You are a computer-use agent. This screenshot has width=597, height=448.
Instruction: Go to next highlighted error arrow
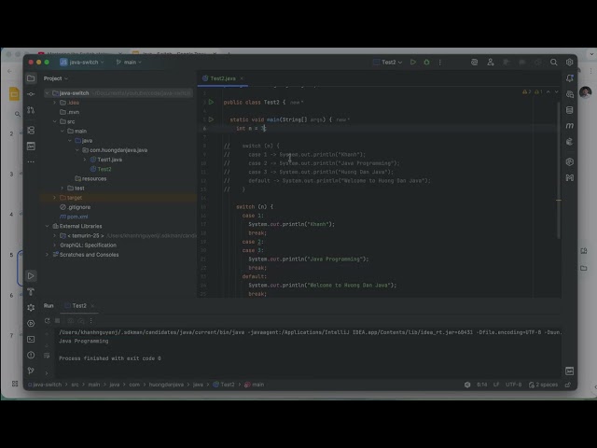(556, 91)
